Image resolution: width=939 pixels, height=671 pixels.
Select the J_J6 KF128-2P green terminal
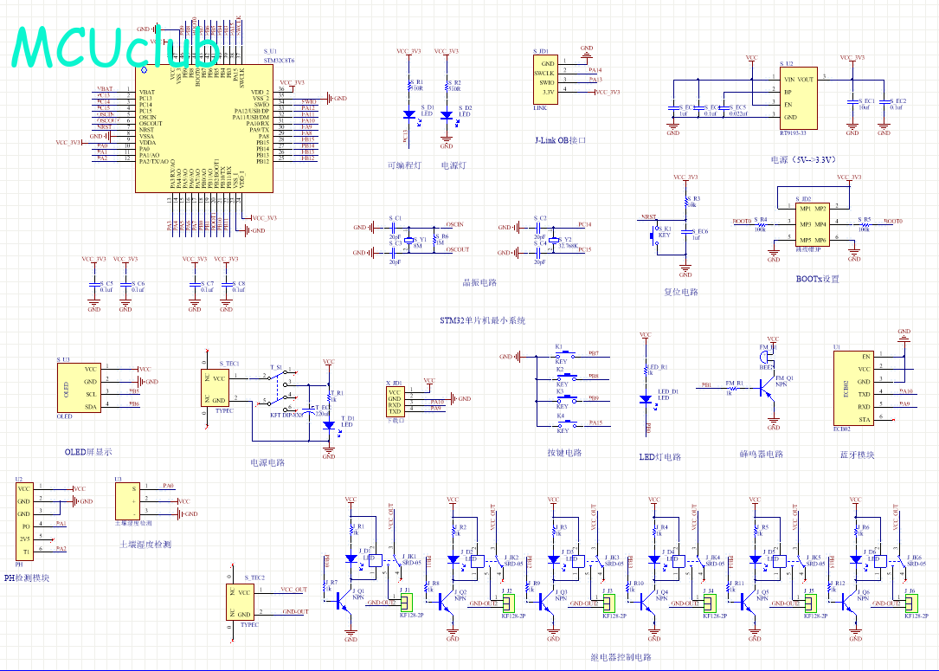tap(910, 601)
